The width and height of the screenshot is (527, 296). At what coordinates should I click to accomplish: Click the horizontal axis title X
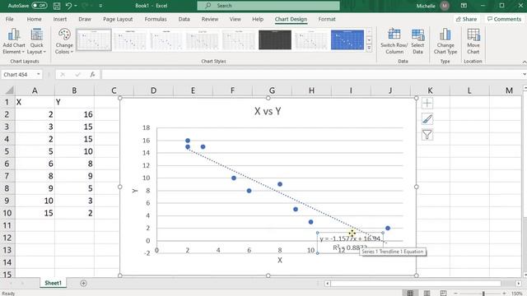point(280,260)
